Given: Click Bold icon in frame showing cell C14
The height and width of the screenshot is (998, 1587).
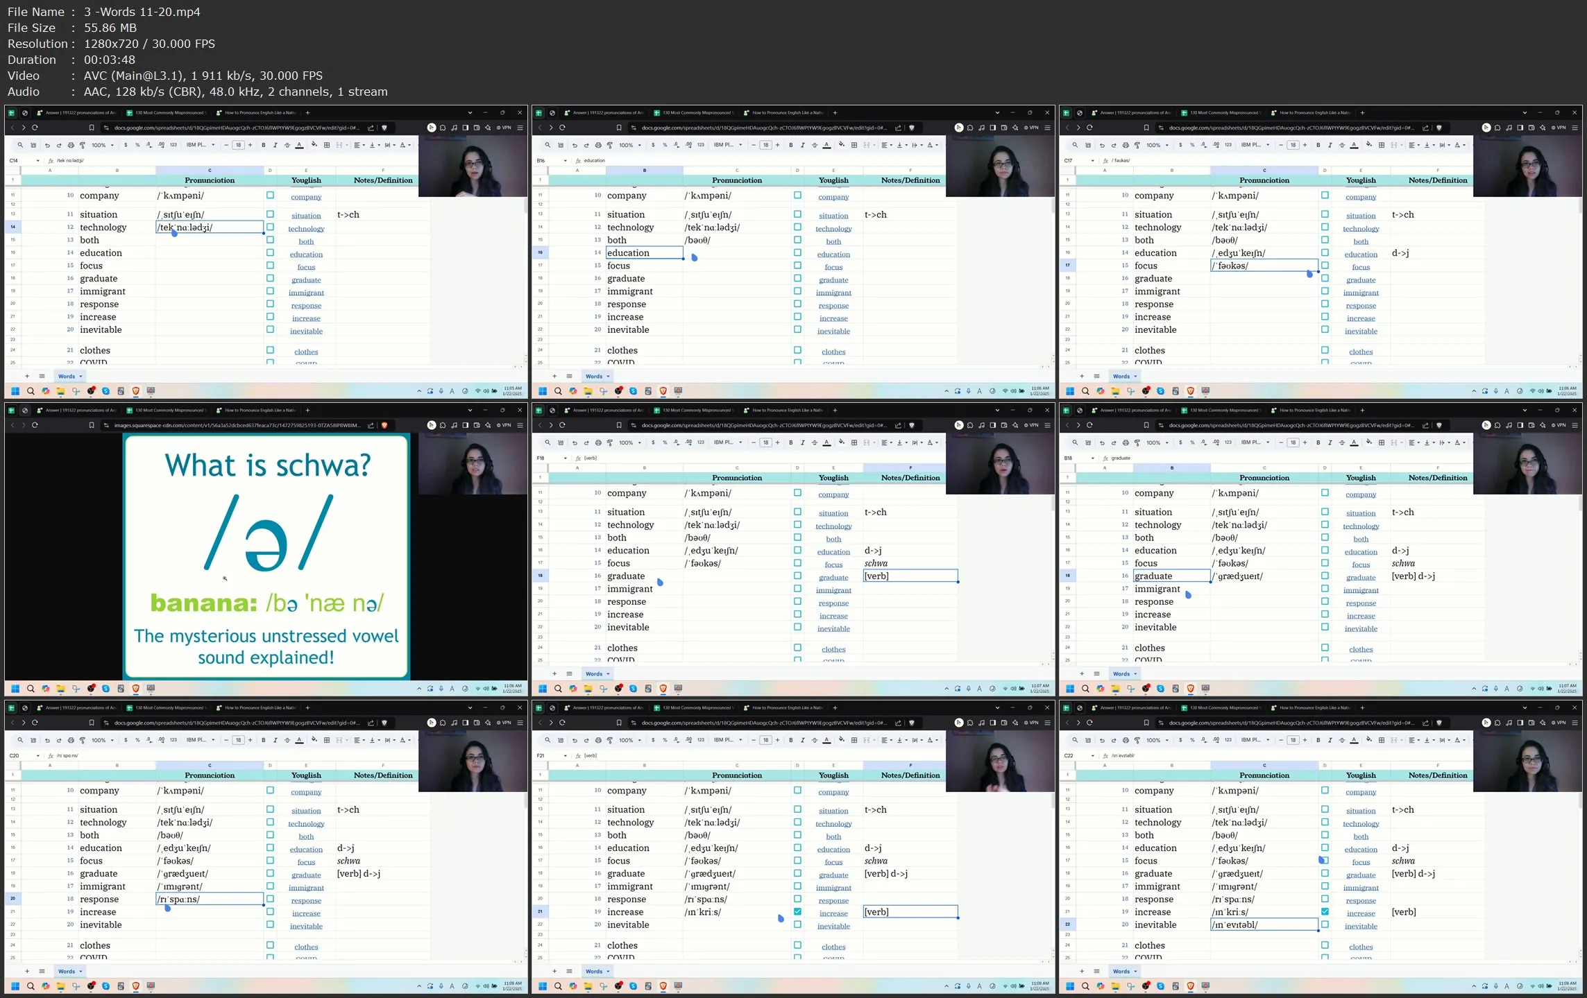Looking at the screenshot, I should pyautogui.click(x=264, y=145).
